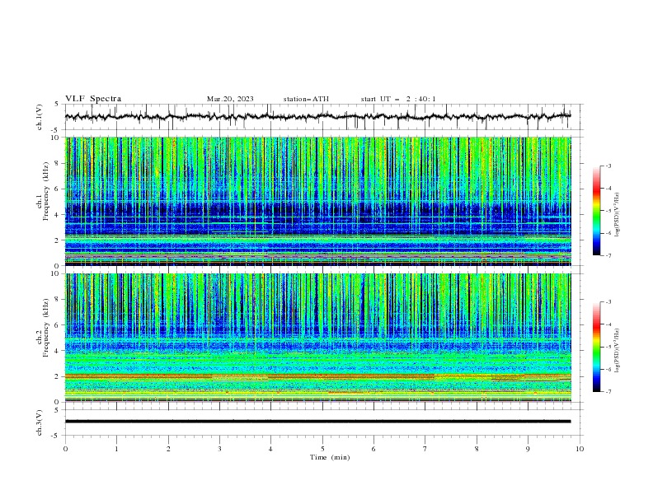This screenshot has width=653, height=504.
Task: Click the "station=ATH" label
Action: pyautogui.click(x=306, y=99)
